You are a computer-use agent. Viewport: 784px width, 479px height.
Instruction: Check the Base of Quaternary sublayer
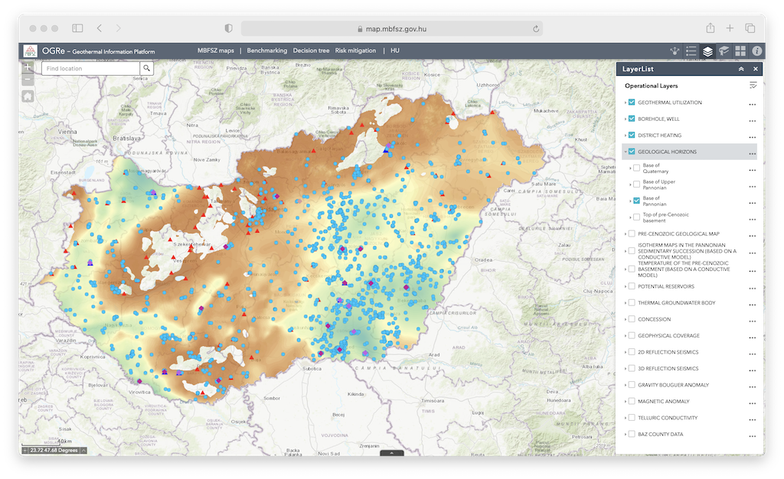click(636, 168)
